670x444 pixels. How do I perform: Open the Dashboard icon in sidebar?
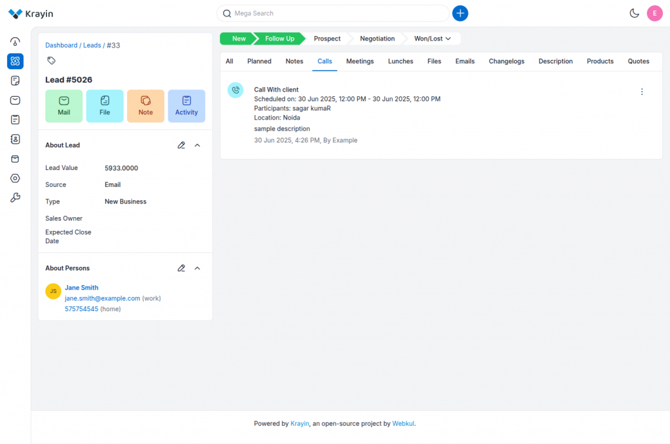(15, 42)
